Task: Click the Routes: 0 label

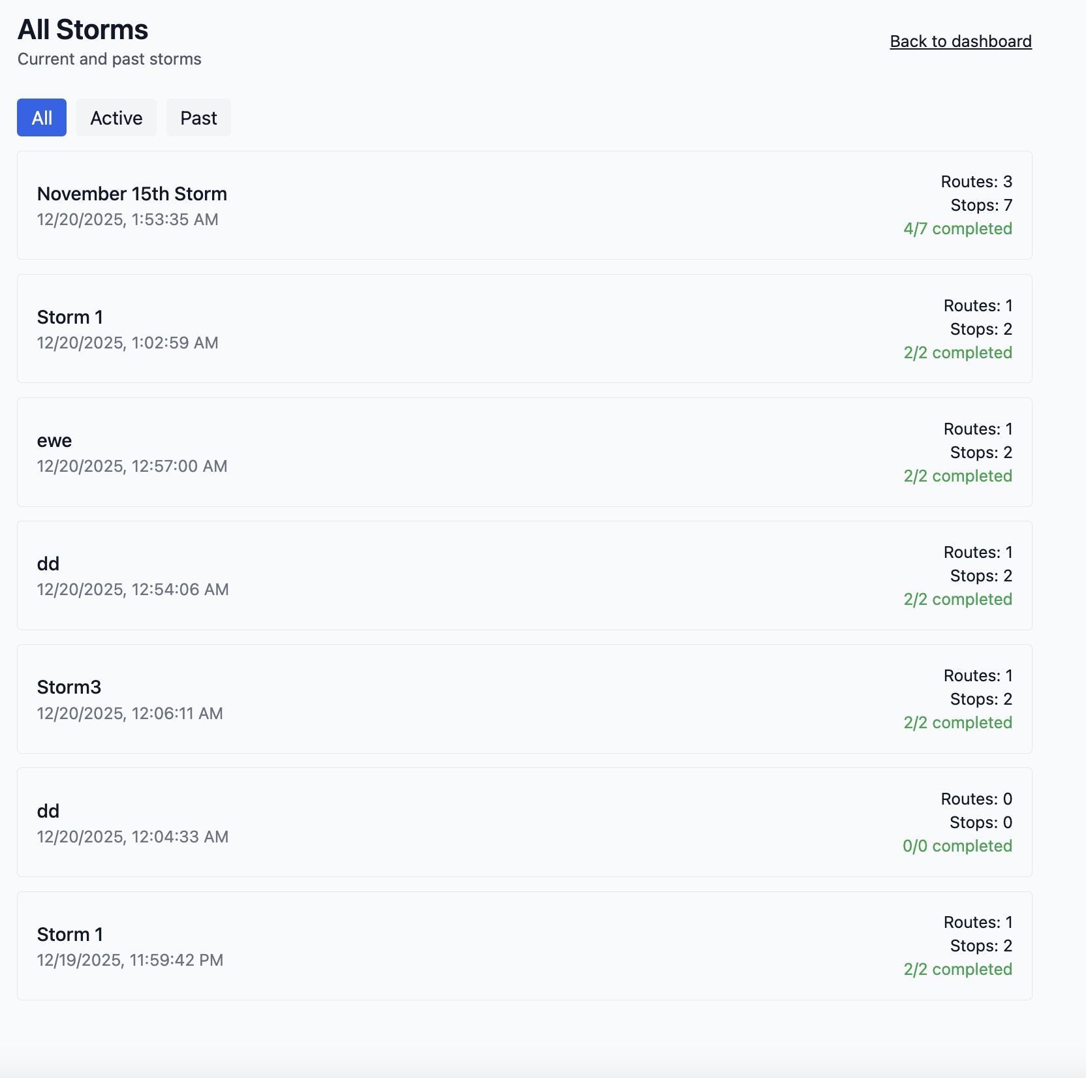Action: [976, 799]
